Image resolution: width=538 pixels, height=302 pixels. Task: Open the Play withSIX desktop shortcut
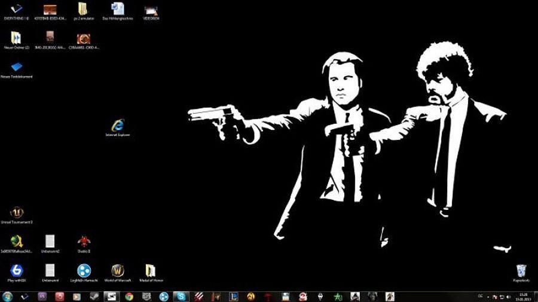coord(17,271)
